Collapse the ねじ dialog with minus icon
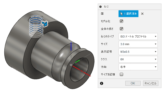 [101, 7]
